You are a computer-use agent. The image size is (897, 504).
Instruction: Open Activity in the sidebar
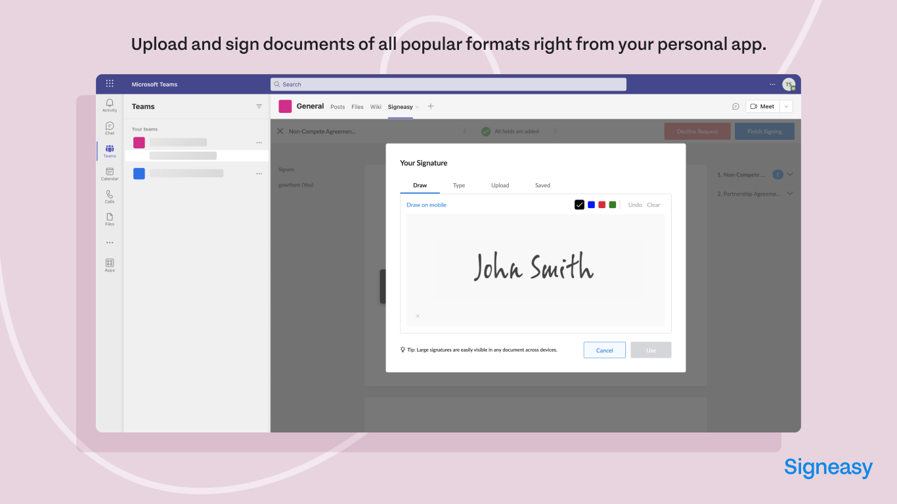coord(110,105)
